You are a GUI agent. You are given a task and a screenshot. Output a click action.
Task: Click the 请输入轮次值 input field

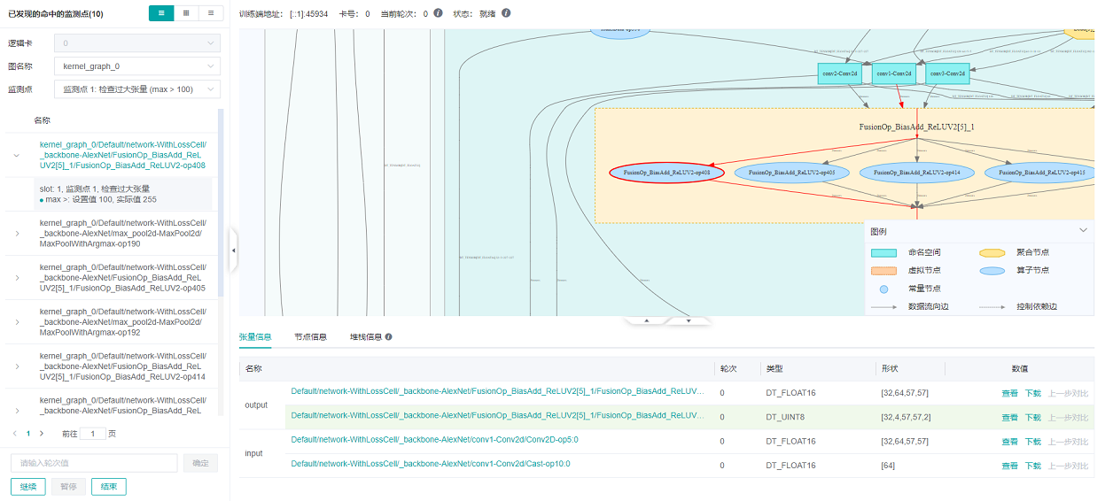click(x=94, y=463)
